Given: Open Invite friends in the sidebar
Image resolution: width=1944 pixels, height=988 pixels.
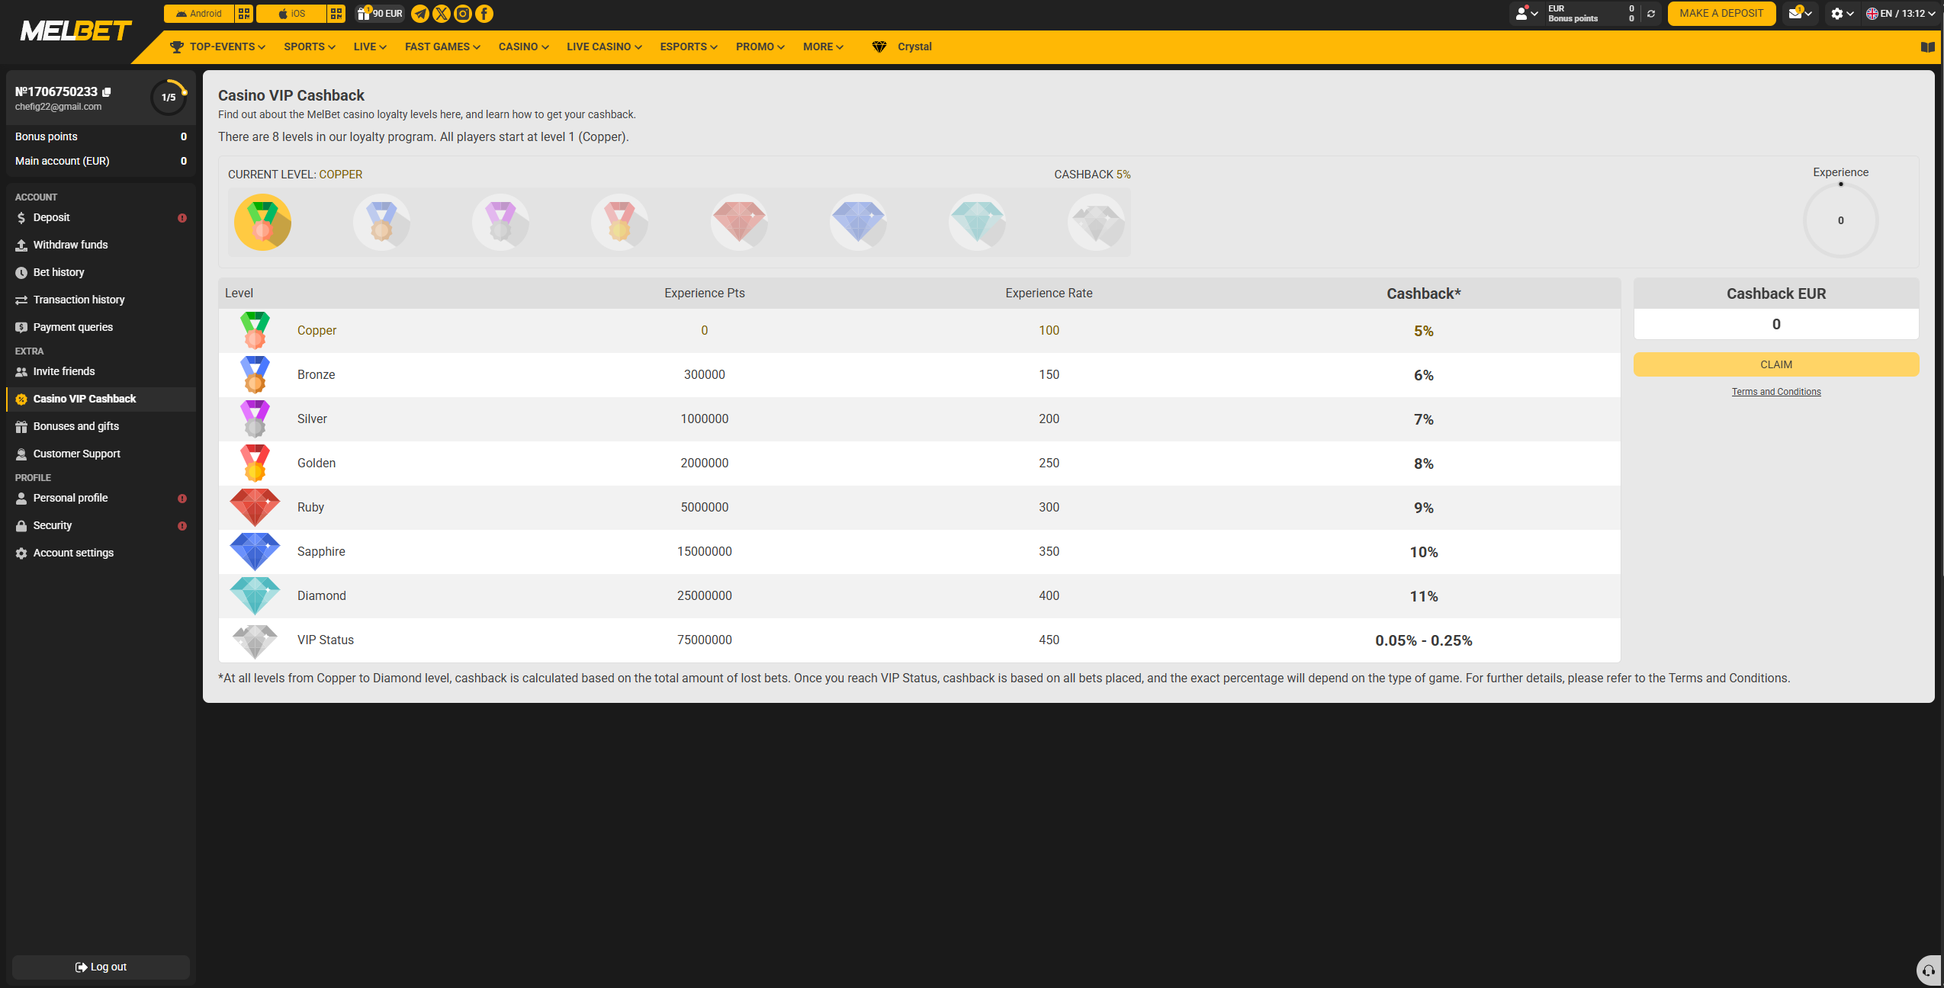Looking at the screenshot, I should click(101, 372).
